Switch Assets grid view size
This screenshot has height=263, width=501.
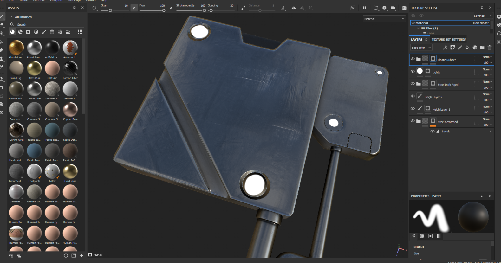80,32
